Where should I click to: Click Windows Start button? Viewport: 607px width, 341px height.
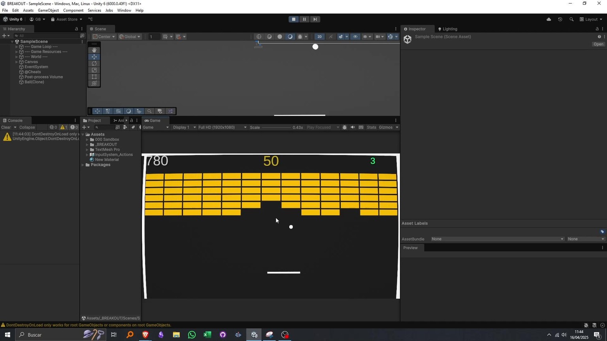(7, 335)
